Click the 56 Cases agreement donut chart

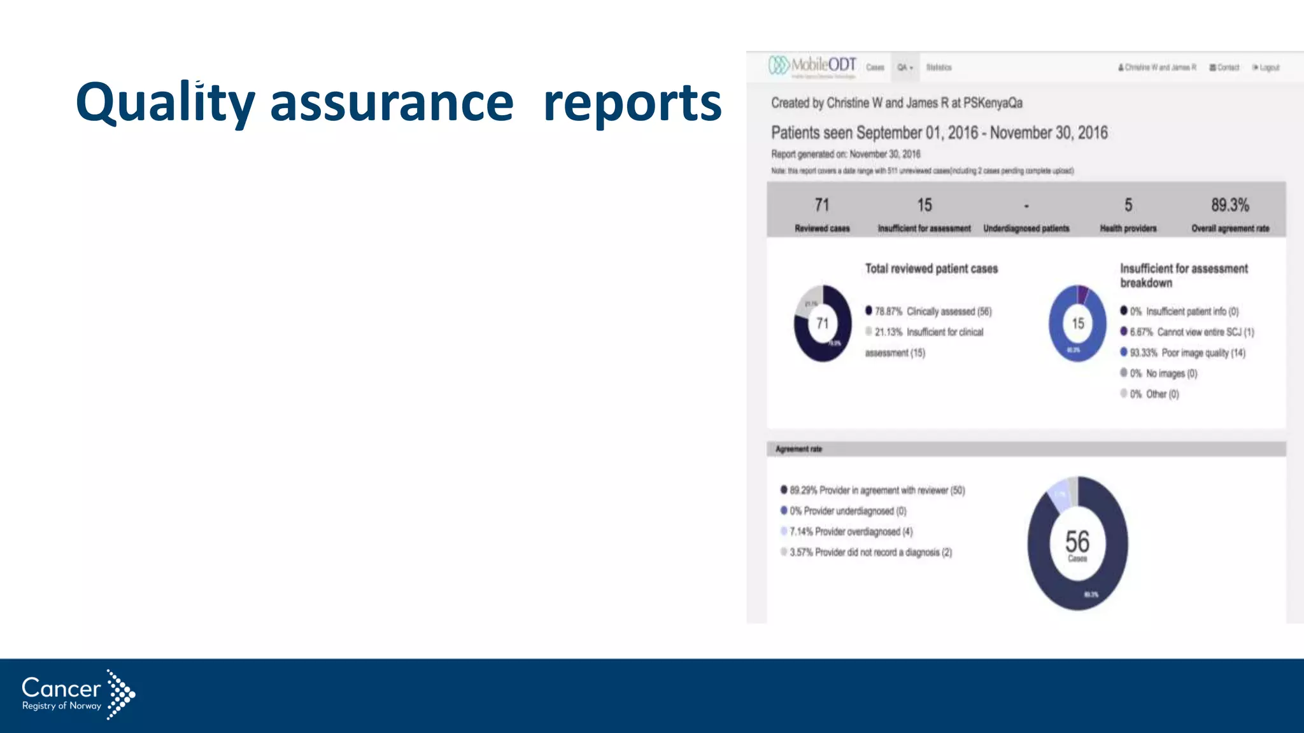(x=1077, y=543)
